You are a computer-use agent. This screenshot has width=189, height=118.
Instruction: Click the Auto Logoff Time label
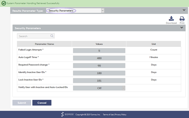tap(28, 57)
